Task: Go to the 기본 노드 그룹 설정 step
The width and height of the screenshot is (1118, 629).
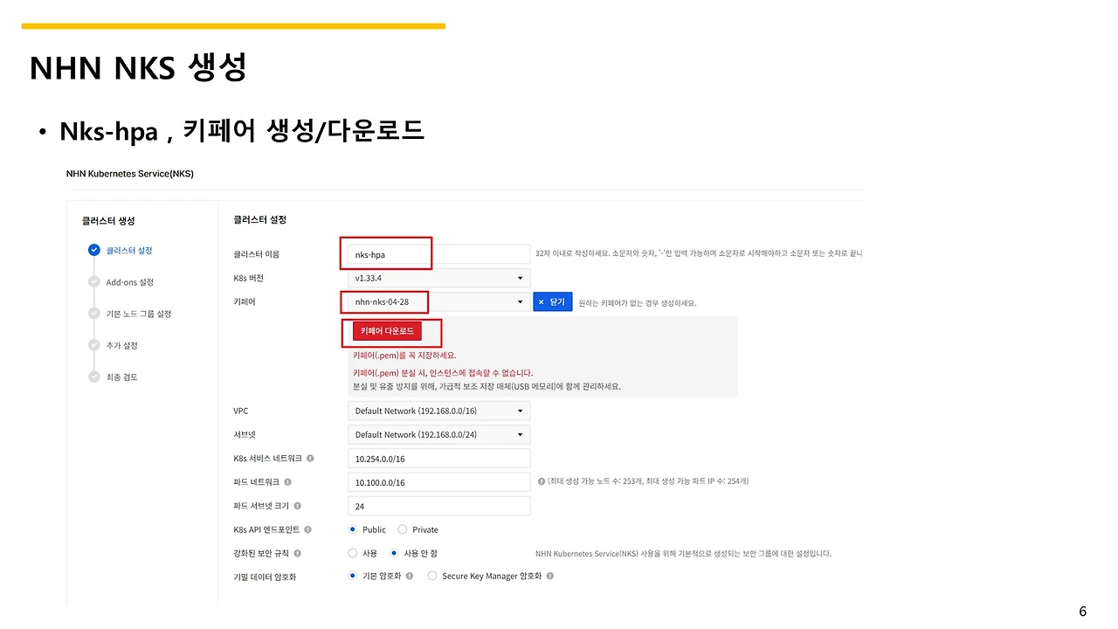Action: (x=139, y=314)
